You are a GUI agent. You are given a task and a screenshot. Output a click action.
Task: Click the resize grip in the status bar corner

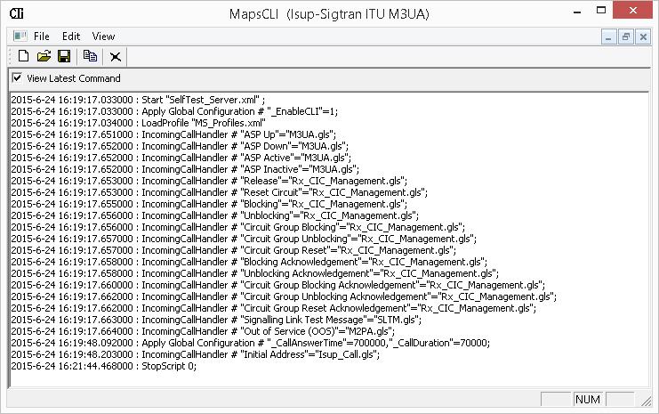(x=646, y=402)
